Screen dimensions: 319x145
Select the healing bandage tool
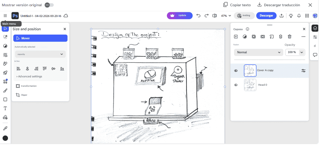[x=5, y=64]
